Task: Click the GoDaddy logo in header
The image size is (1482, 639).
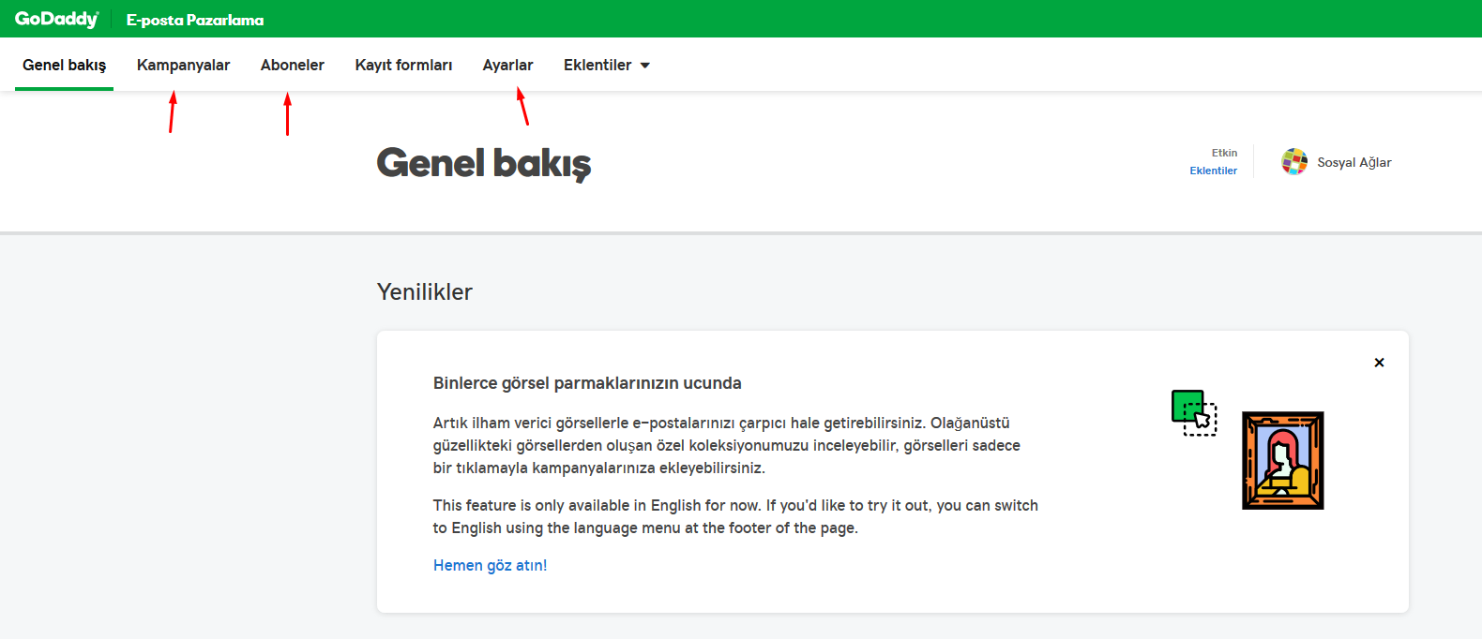Action: (56, 19)
